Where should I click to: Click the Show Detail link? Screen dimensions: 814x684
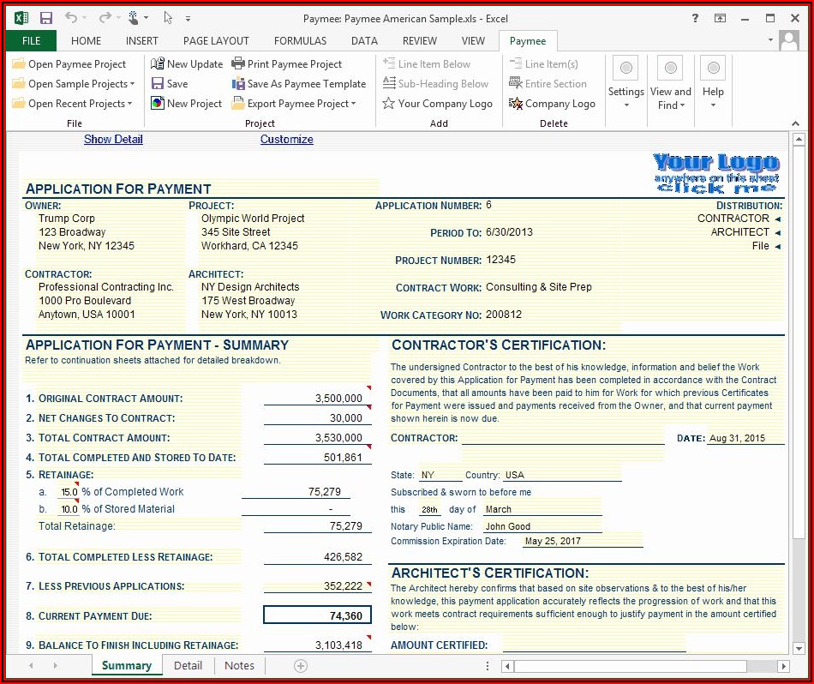coord(113,140)
